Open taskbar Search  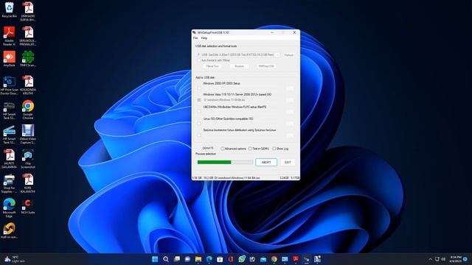coord(166,259)
